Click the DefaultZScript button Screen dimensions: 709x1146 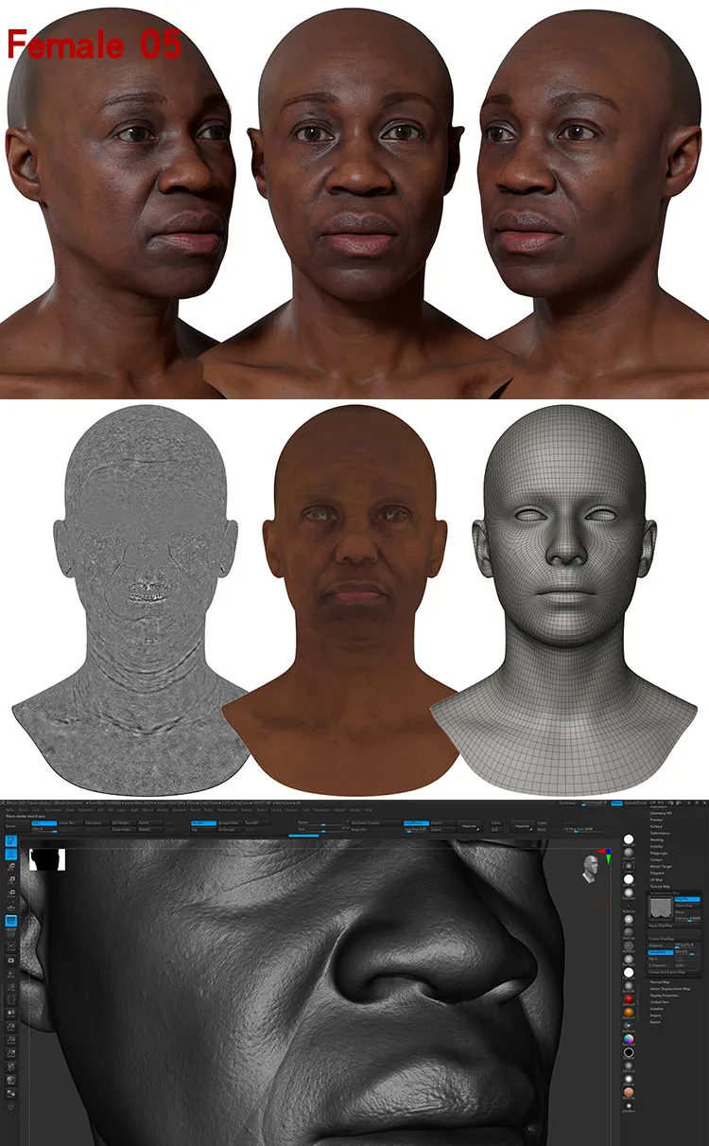click(635, 802)
